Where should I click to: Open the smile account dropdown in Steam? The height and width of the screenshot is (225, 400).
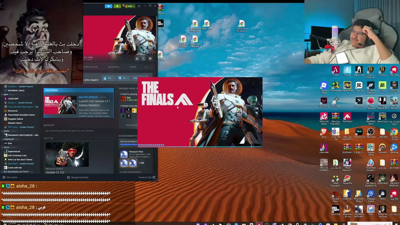[x=128, y=6]
